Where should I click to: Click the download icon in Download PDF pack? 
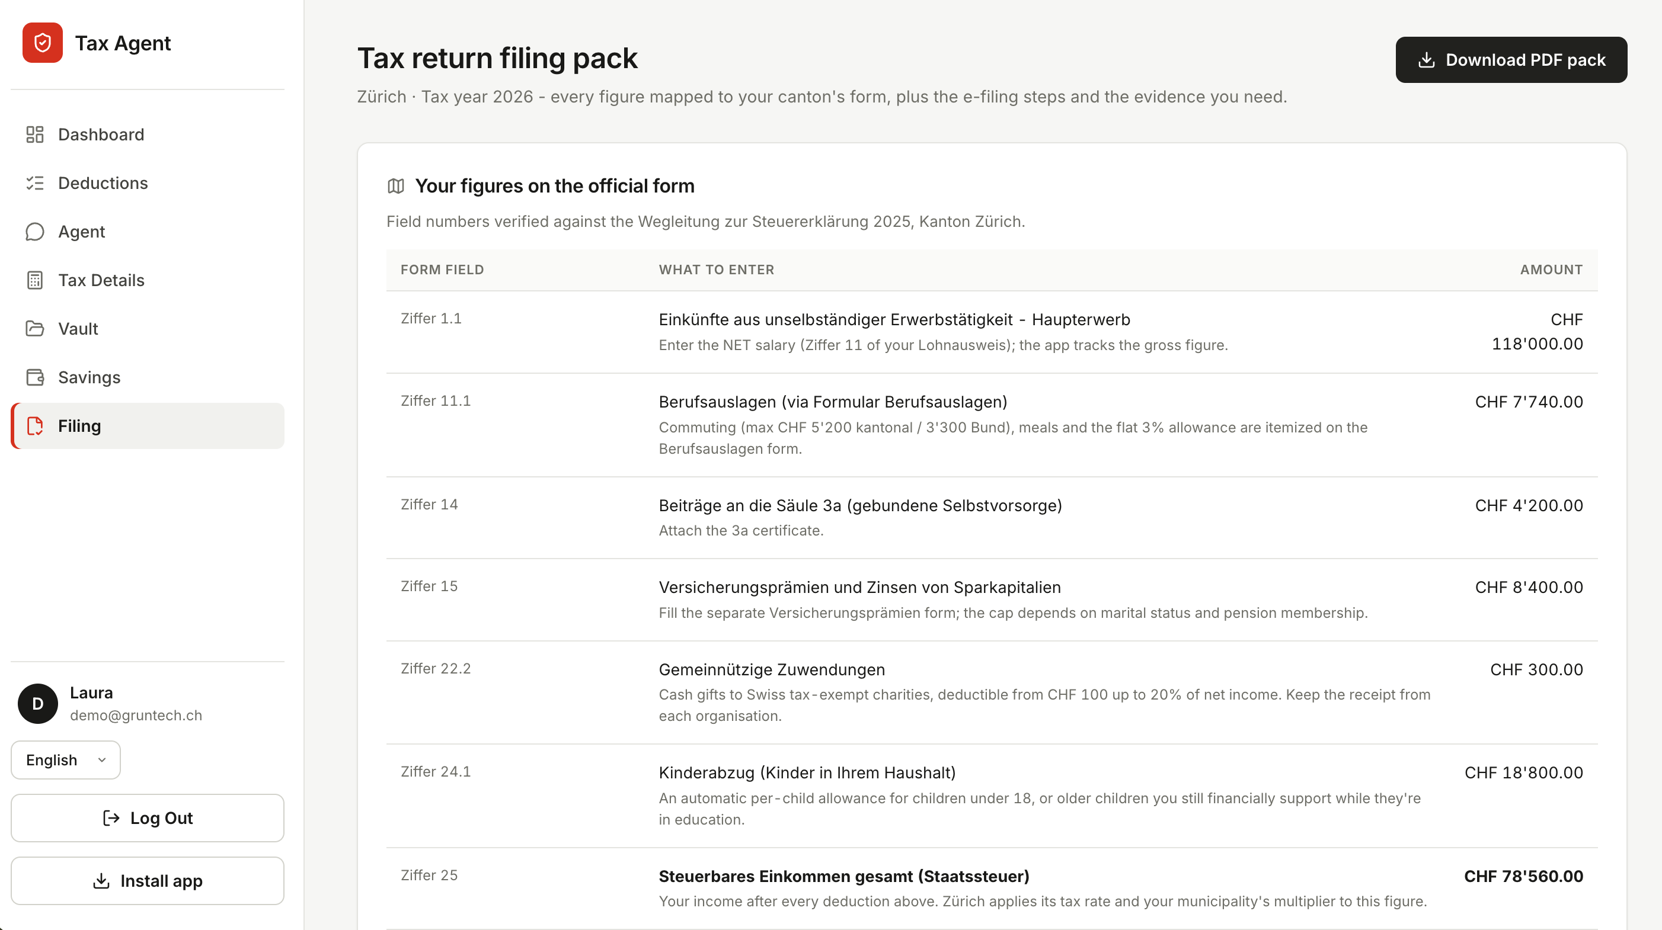[1427, 60]
